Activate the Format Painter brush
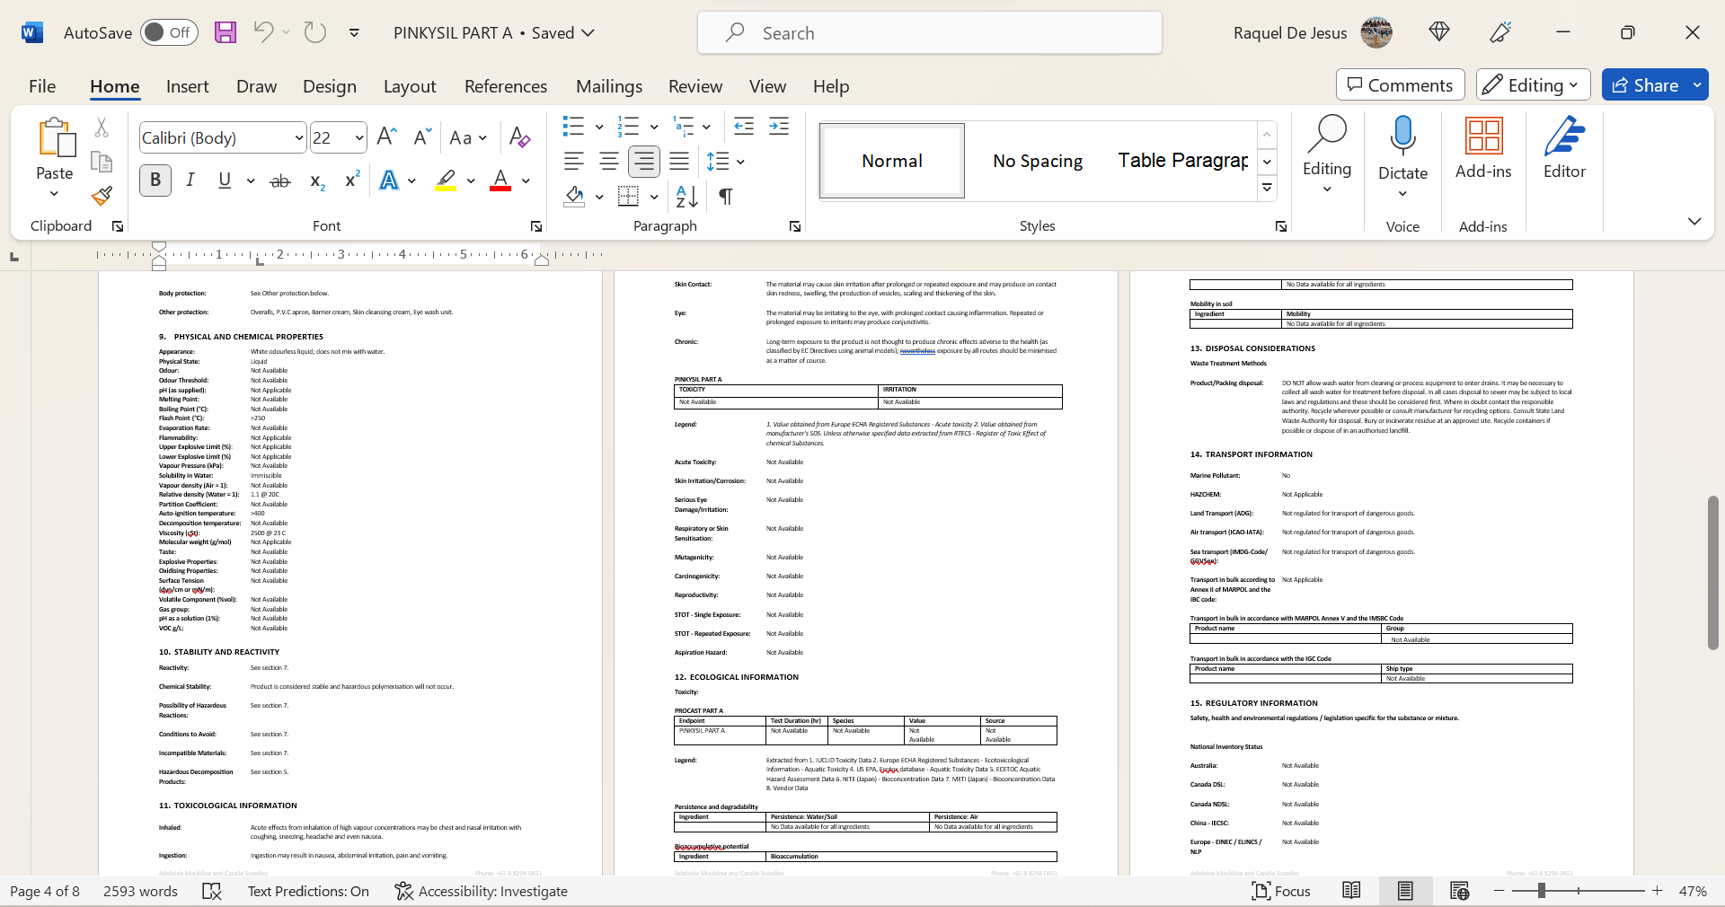Screen dimensions: 1725x907 [x=102, y=196]
